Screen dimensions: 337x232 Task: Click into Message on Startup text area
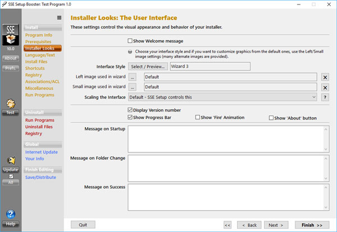pos(226,139)
